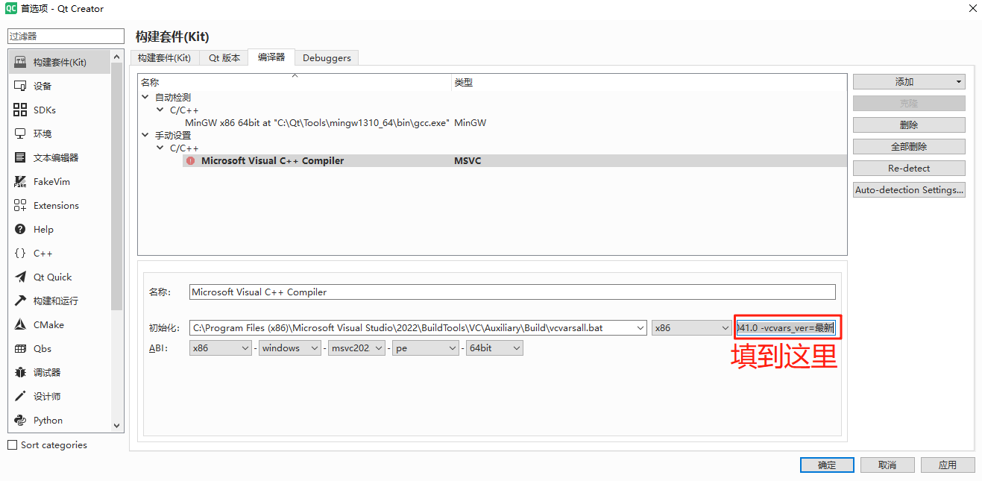Open the 添加 button dropdown arrow
The width and height of the screenshot is (982, 481).
tap(959, 82)
